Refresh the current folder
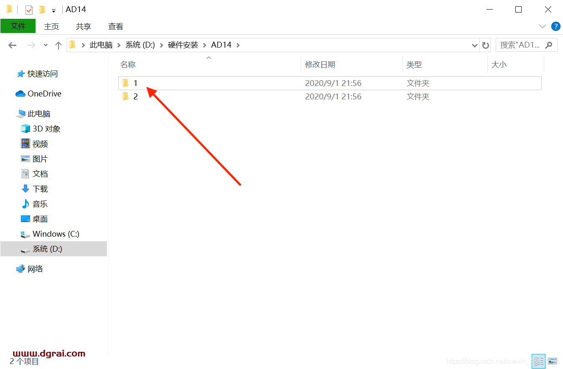This screenshot has width=563, height=369. tap(485, 45)
